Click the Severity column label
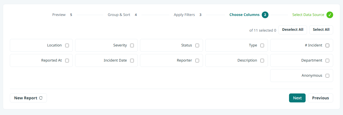343x115 pixels. (x=120, y=45)
